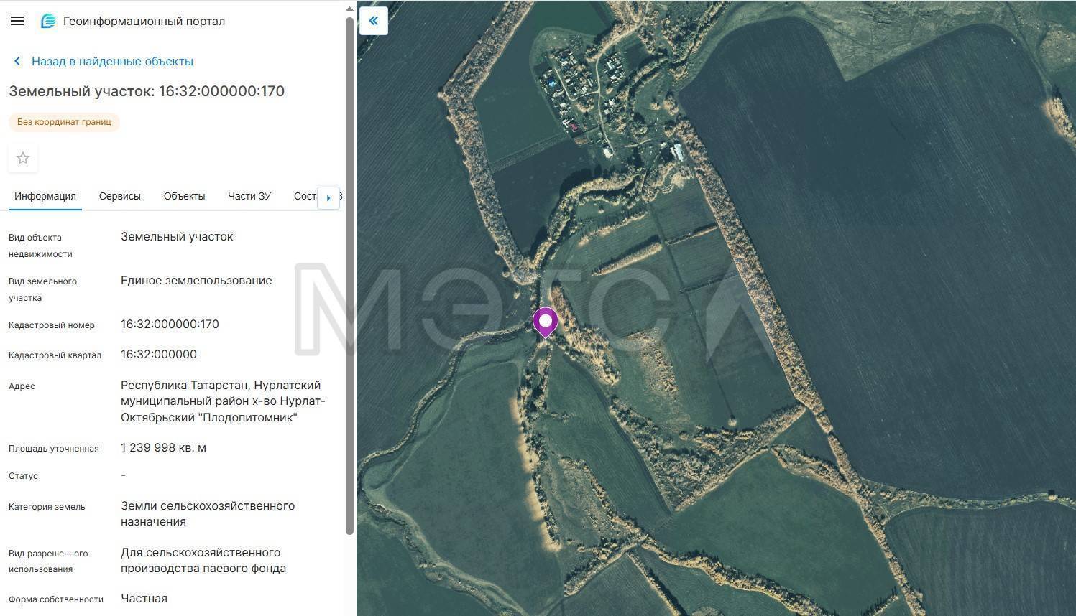Add parcel to favorites with star
Image resolution: width=1076 pixels, height=616 pixels.
(x=23, y=159)
